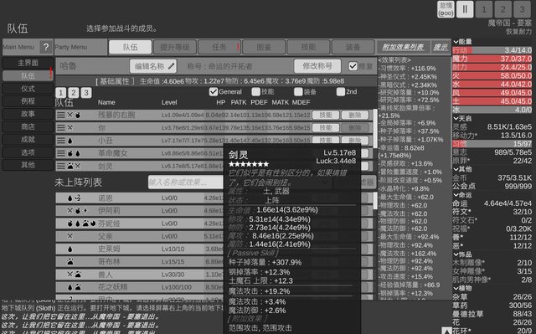Click drag handle icon of 小丑 row

coord(61,141)
